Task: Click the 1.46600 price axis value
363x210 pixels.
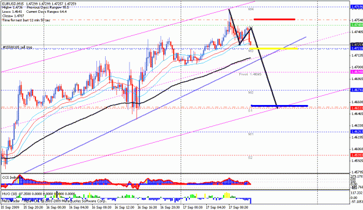Action: pos(357,102)
